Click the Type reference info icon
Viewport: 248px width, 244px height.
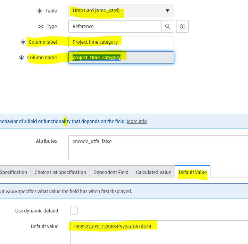point(182,26)
